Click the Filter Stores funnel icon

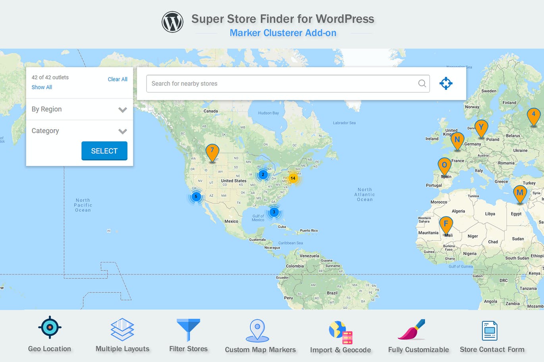coord(189,330)
